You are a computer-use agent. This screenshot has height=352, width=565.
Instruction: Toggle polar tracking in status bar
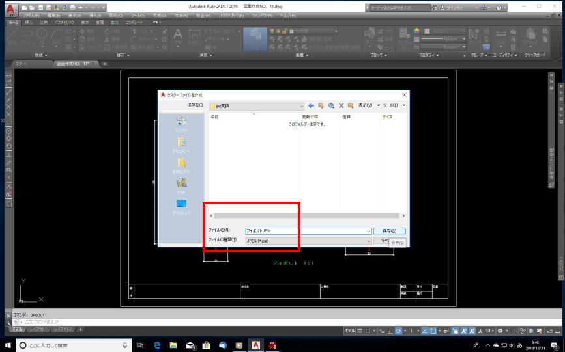399,331
